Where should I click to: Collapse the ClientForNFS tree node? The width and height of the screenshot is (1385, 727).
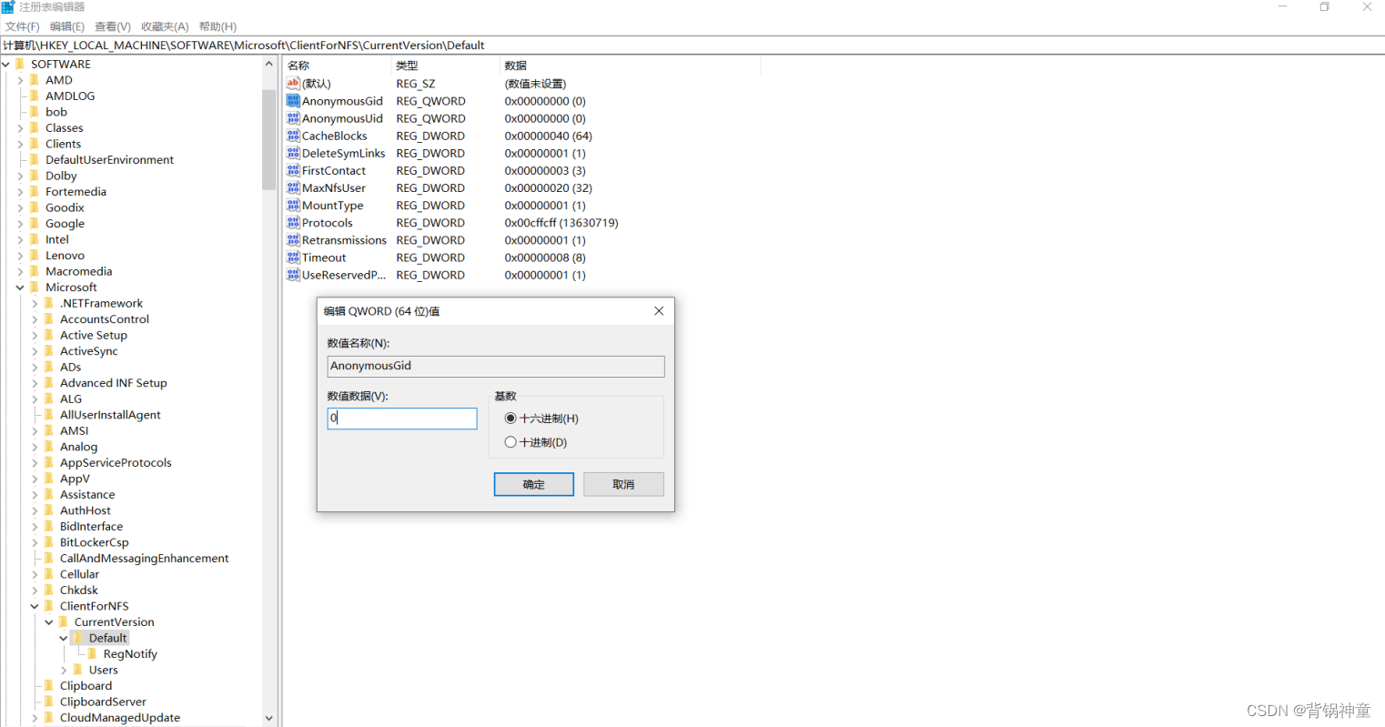tap(35, 605)
